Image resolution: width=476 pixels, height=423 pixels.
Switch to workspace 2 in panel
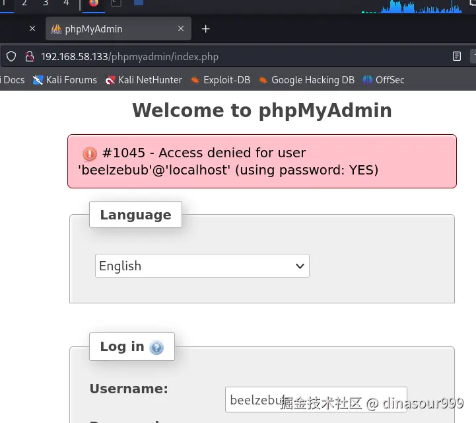click(24, 3)
